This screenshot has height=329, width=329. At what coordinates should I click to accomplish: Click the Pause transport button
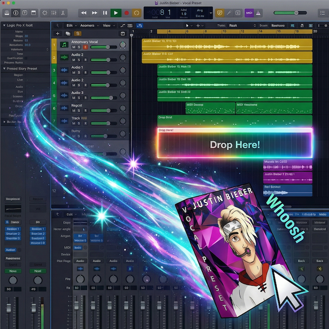[105, 13]
